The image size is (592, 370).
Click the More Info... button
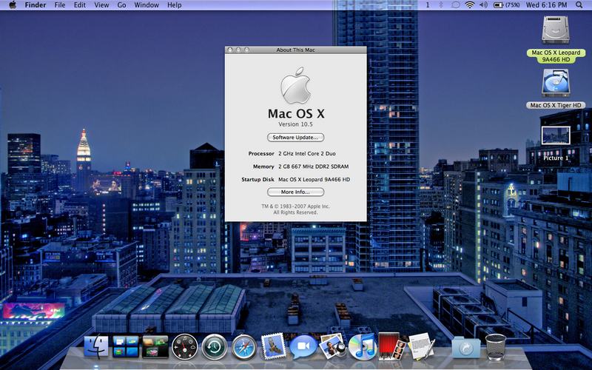tap(295, 192)
